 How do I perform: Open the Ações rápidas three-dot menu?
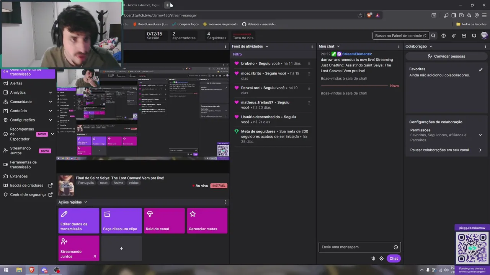coord(225,202)
